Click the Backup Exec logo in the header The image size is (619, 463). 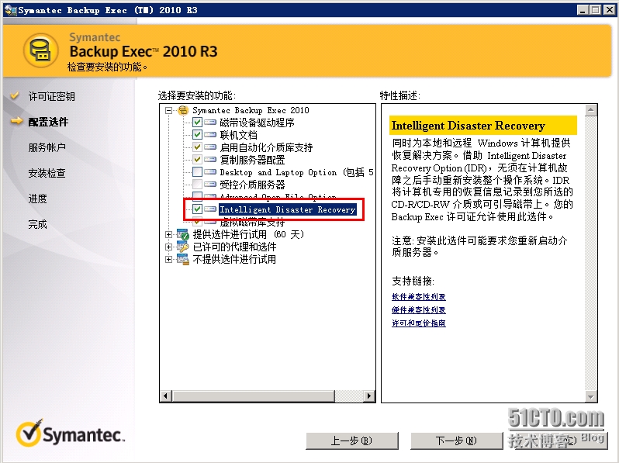40,50
